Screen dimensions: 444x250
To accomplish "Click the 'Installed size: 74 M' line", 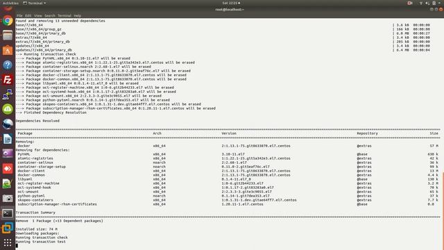I will tap(37, 229).
